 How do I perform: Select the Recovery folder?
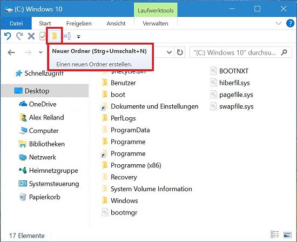click(124, 177)
